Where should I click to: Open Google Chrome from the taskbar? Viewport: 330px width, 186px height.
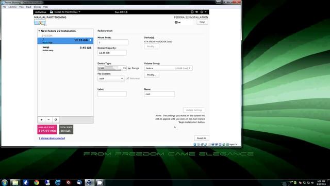[37, 182]
